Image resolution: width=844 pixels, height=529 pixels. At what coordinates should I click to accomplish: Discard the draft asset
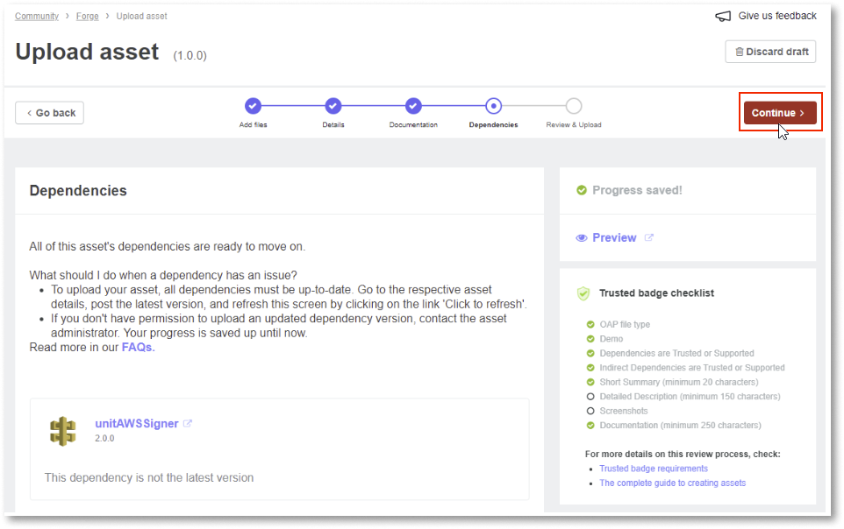[x=770, y=52]
